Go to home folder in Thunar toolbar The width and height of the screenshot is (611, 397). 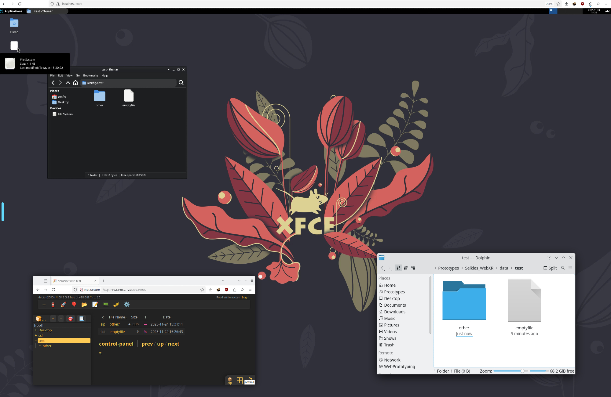[x=75, y=83]
